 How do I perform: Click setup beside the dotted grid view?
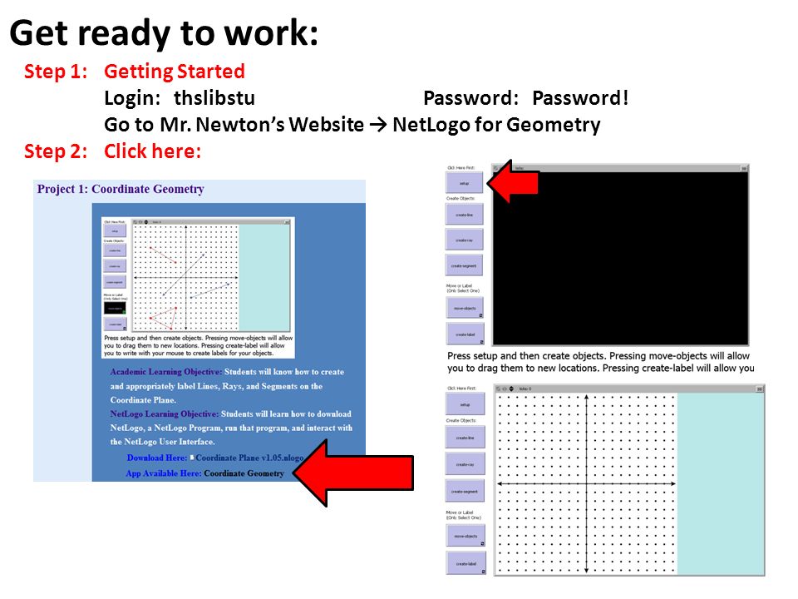(x=465, y=404)
